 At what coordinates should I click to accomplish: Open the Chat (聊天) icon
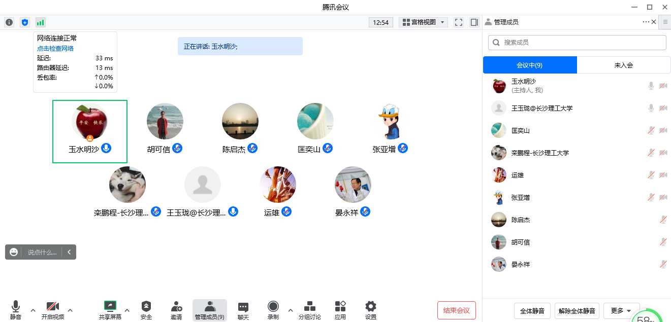243,310
